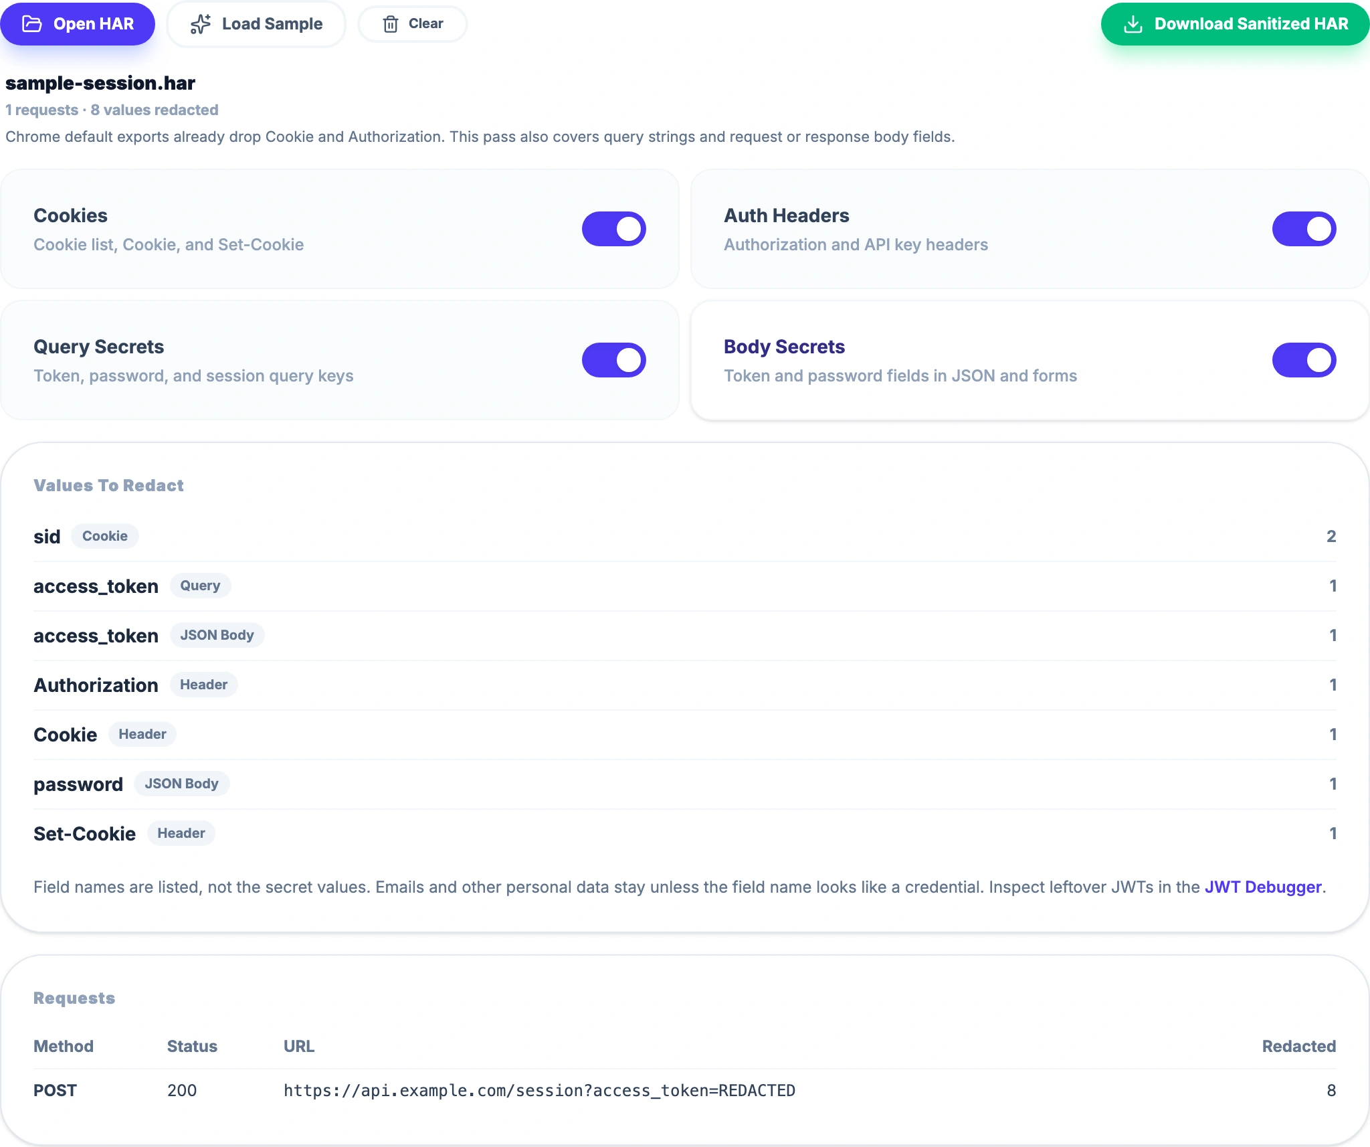The height and width of the screenshot is (1147, 1370).
Task: Disable the Cookies toggle
Action: tap(613, 229)
